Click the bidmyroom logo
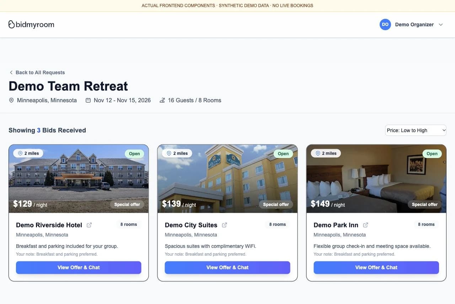Screen dimensions: 455x304 [x=31, y=25]
